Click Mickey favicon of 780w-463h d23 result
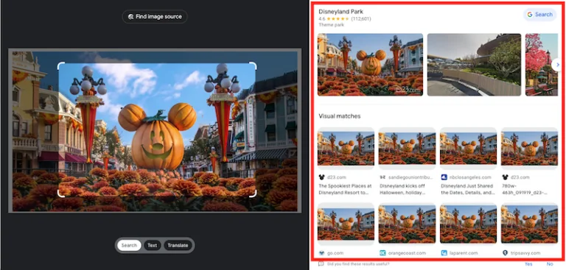The image size is (566, 270). tap(506, 177)
